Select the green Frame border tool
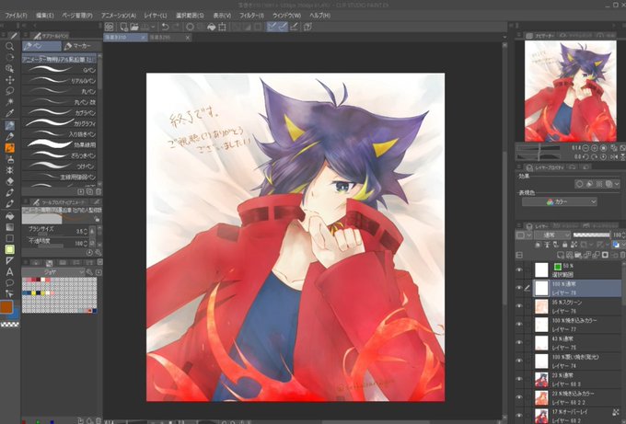 tap(9, 249)
